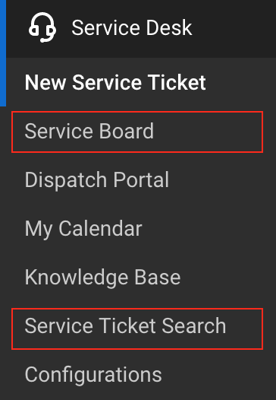Click the blue active-section indicator bar
This screenshot has width=276, height=400.
pyautogui.click(x=3, y=53)
